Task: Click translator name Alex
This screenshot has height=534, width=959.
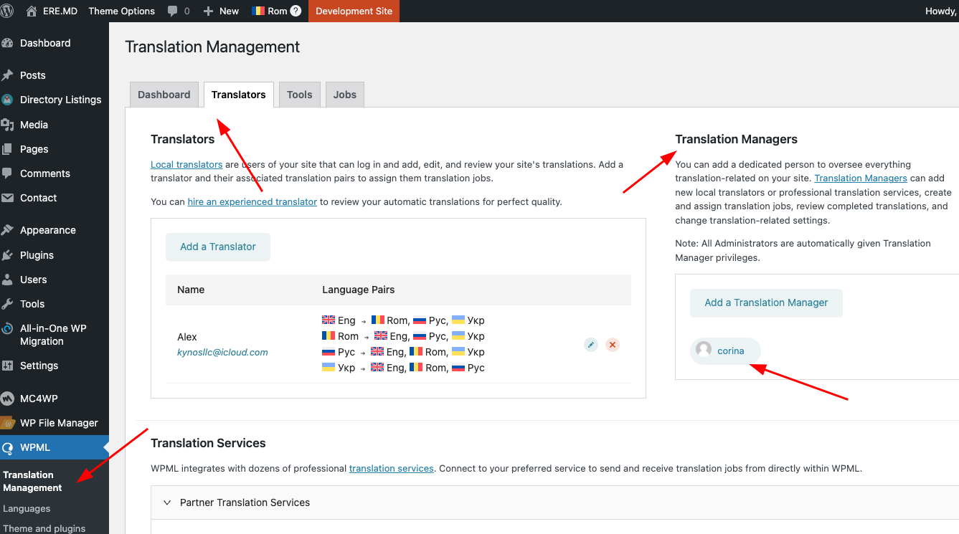Action: pyautogui.click(x=187, y=336)
